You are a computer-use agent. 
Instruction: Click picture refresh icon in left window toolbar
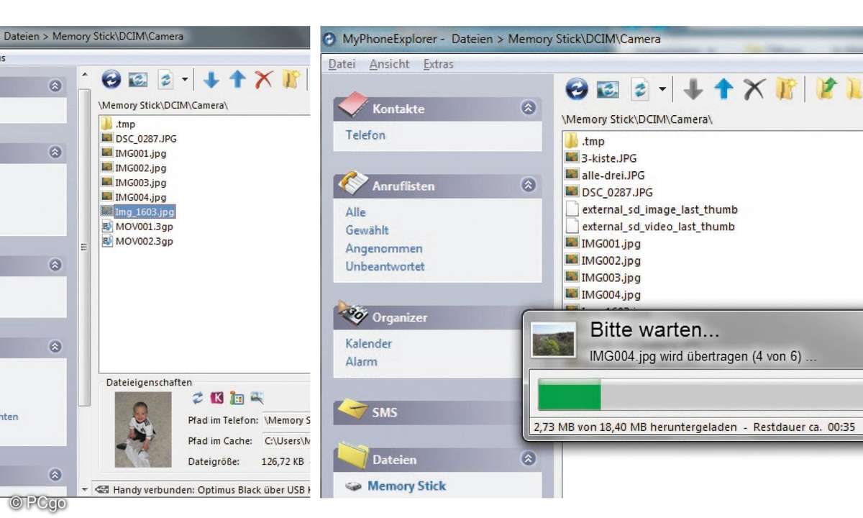(x=137, y=79)
